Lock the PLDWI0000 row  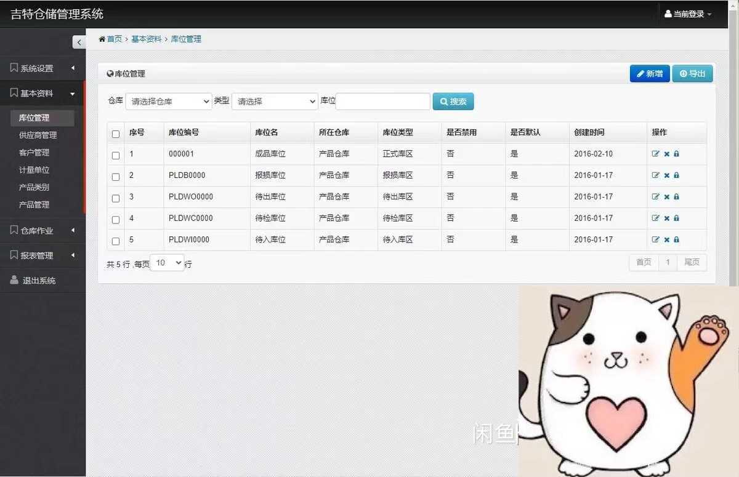676,239
